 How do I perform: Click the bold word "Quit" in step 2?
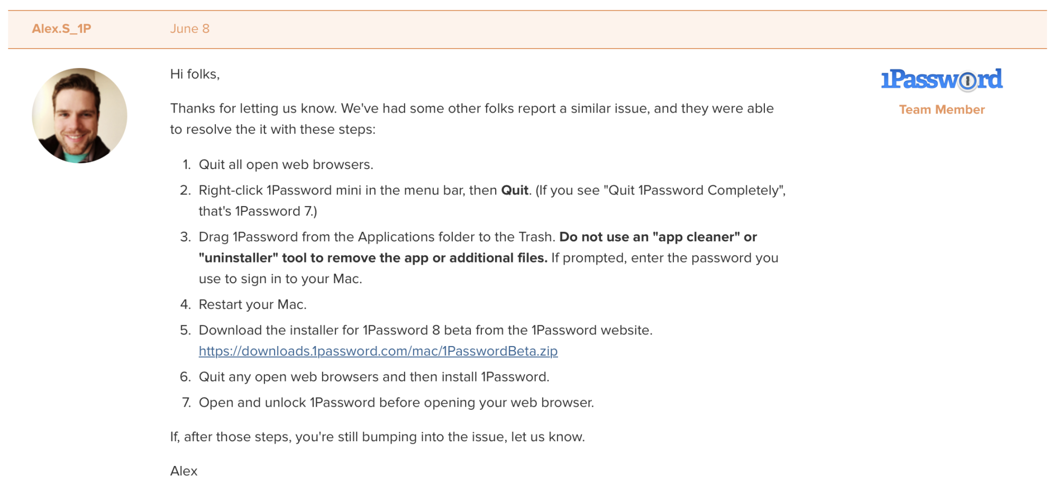(x=514, y=191)
